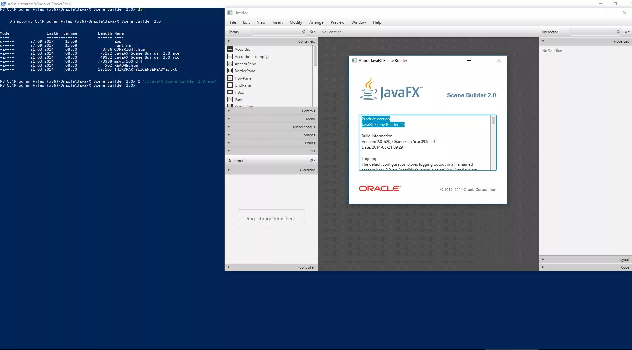Select the AnchorPane icon in Library
The height and width of the screenshot is (350, 632).
point(230,64)
